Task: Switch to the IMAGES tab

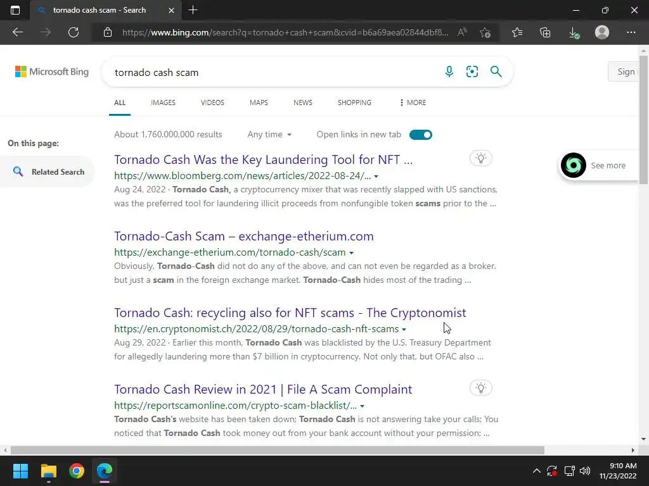Action: coord(163,103)
